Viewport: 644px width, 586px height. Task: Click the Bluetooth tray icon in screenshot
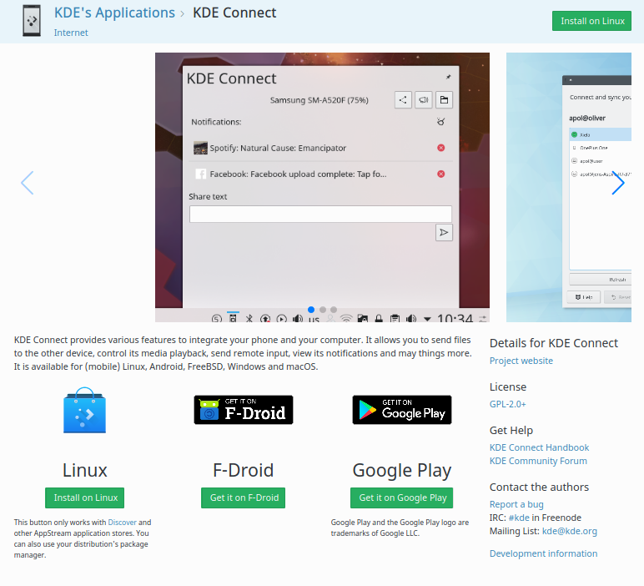point(249,319)
